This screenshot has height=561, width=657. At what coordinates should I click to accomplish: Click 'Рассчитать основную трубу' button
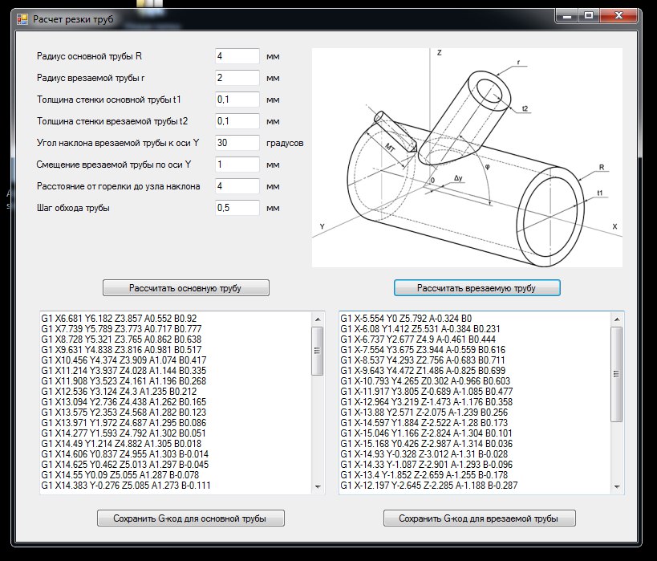click(x=186, y=288)
